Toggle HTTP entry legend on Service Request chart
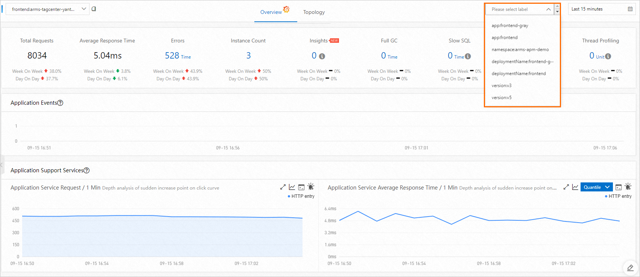 pos(301,196)
